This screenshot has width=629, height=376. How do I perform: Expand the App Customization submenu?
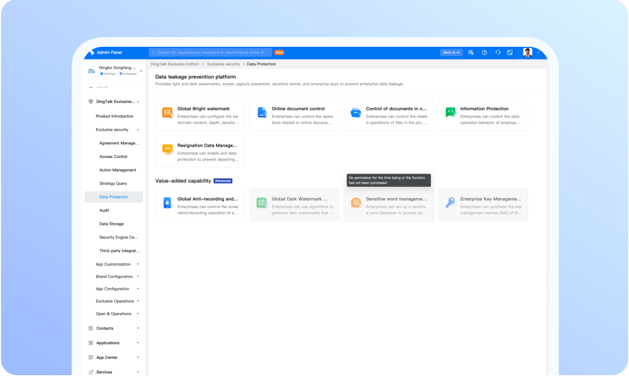click(x=138, y=264)
